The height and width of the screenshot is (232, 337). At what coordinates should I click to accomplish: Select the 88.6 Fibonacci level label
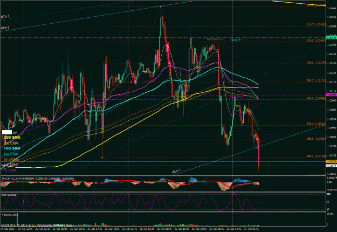316,139
